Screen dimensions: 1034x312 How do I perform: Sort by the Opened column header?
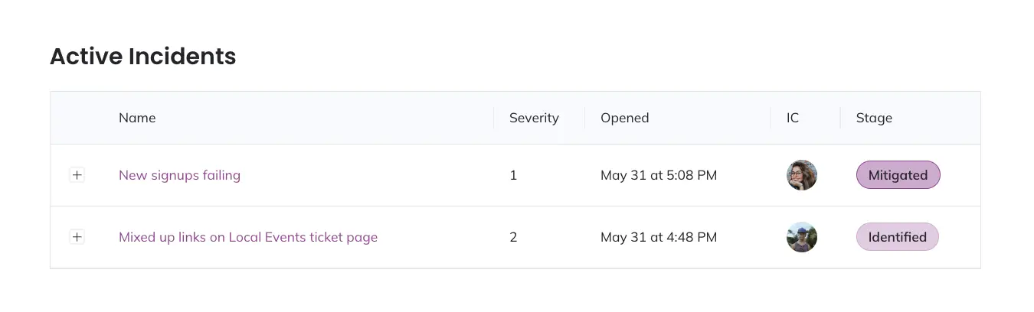[624, 118]
